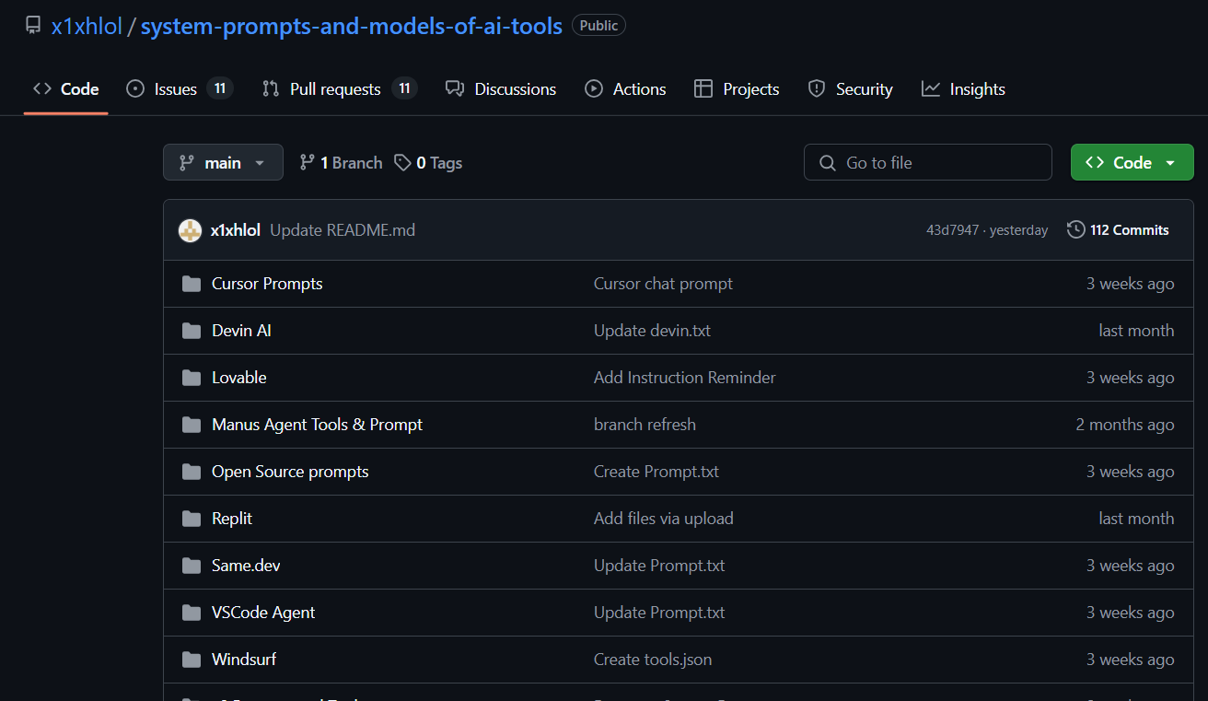
Task: Open the Actions tab
Action: tap(625, 88)
